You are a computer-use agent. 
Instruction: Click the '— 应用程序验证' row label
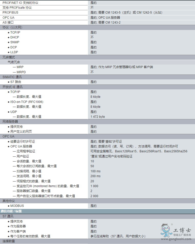click(x=24, y=151)
